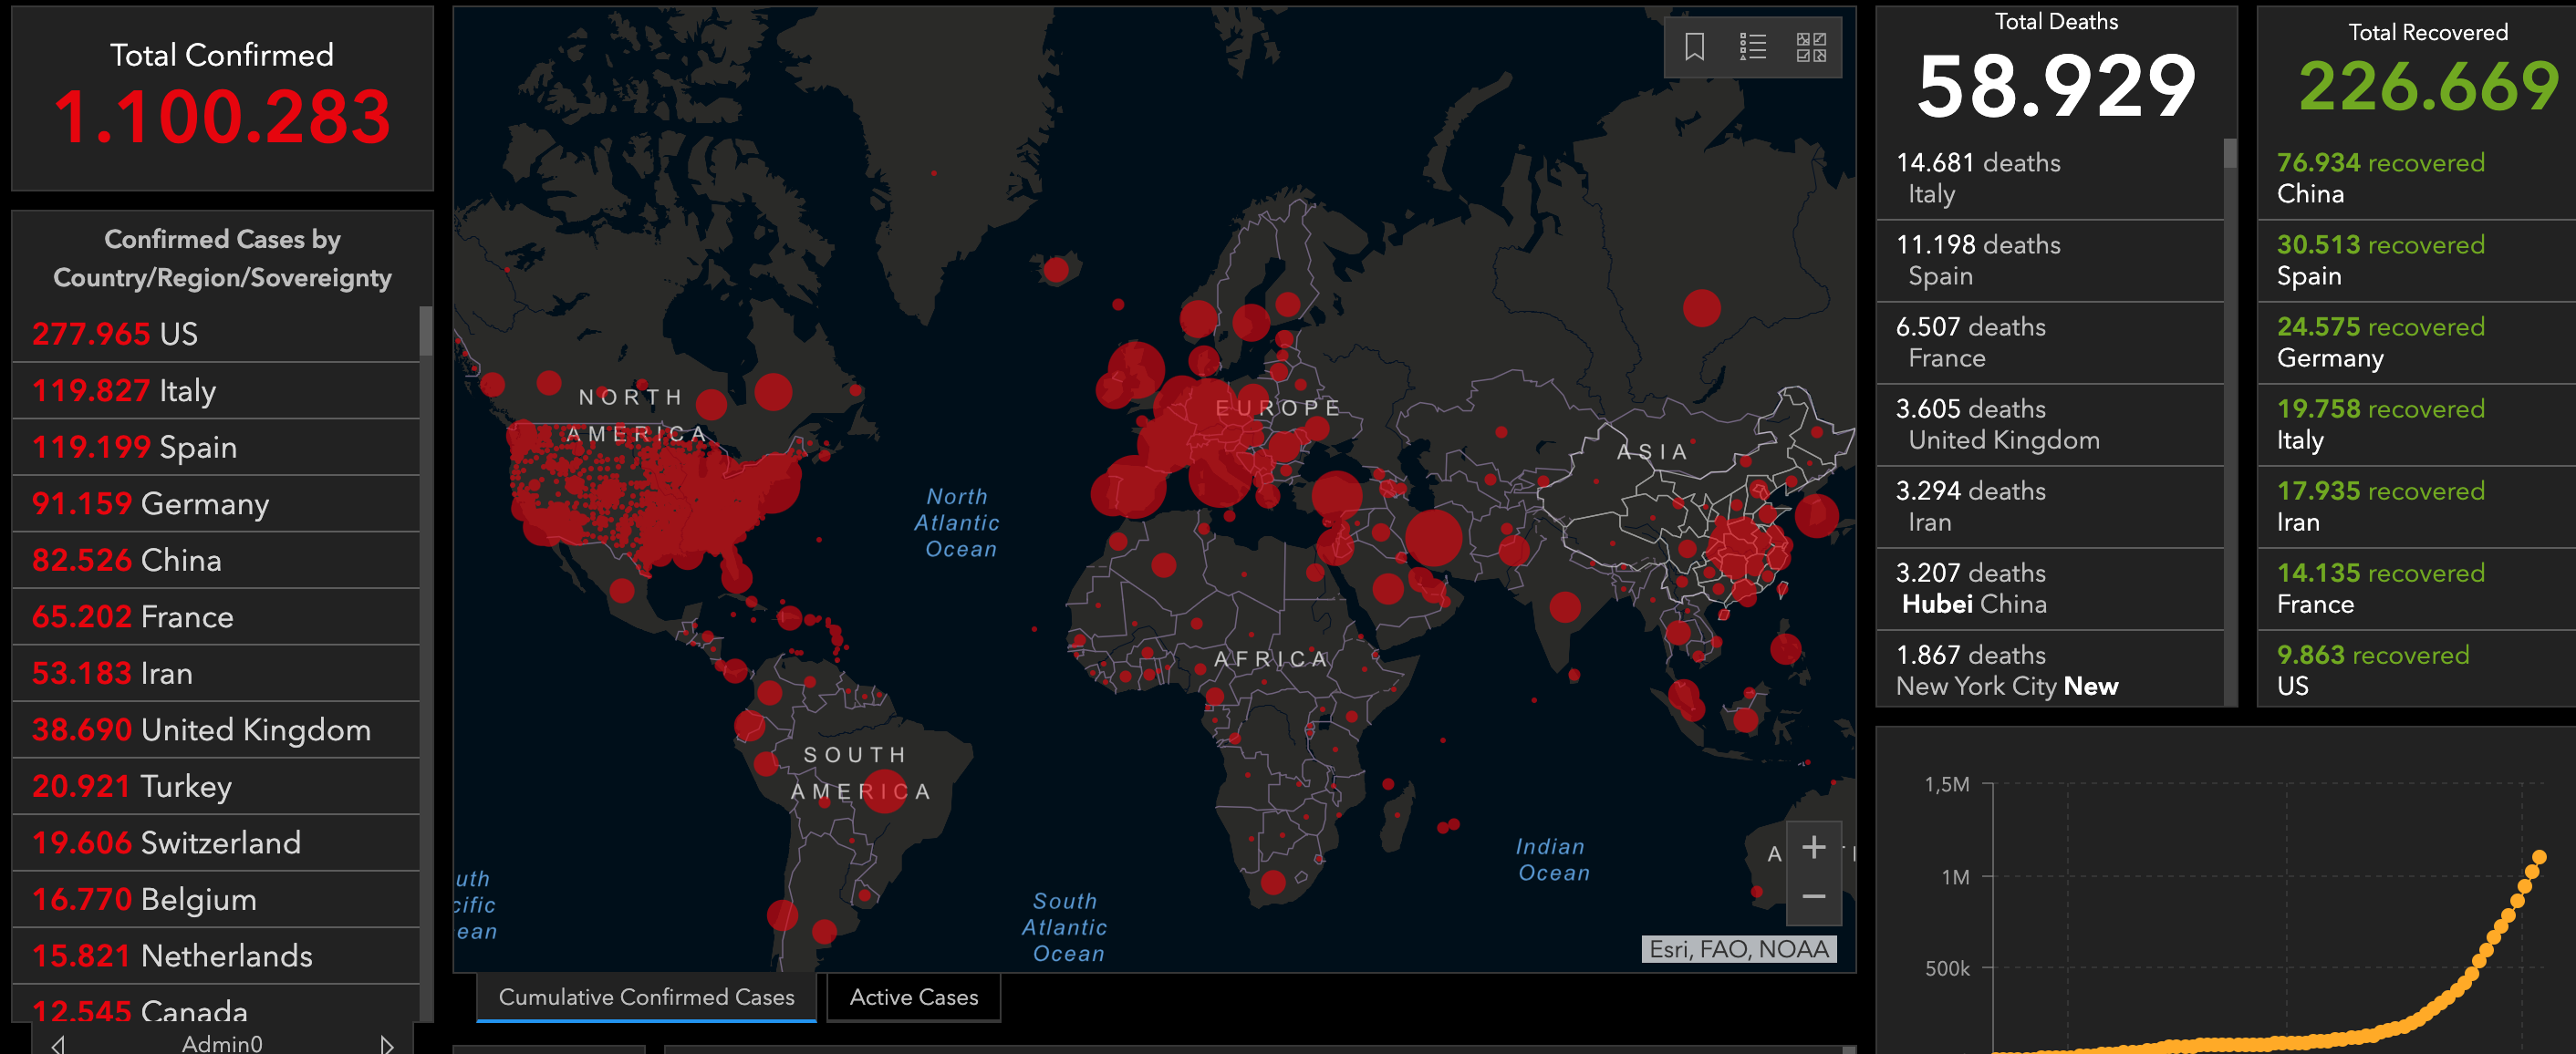This screenshot has width=2576, height=1054.
Task: Click the bookmark icon on the map
Action: pos(1694,47)
